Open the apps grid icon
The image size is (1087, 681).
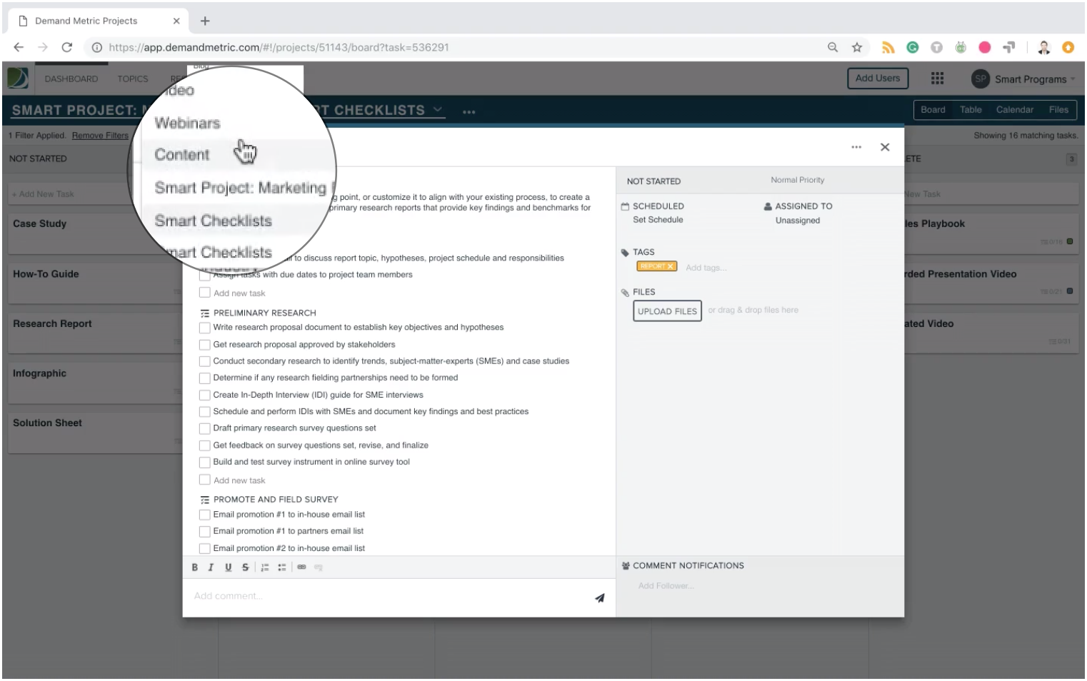click(x=937, y=78)
